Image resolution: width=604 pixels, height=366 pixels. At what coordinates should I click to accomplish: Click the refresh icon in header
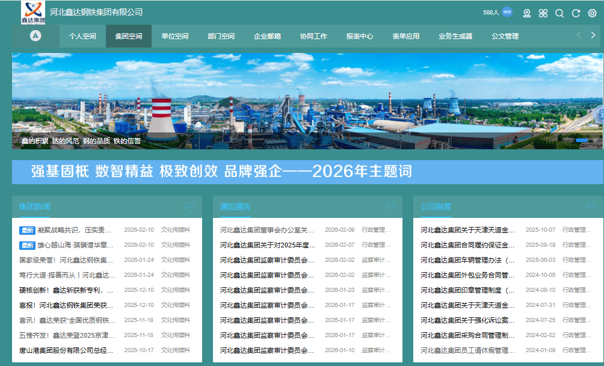point(576,13)
